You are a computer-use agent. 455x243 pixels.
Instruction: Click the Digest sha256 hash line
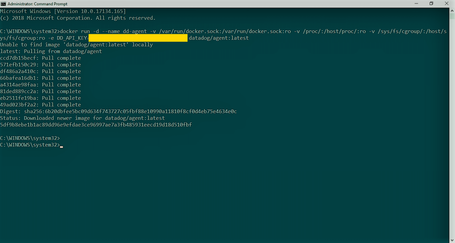(118, 111)
